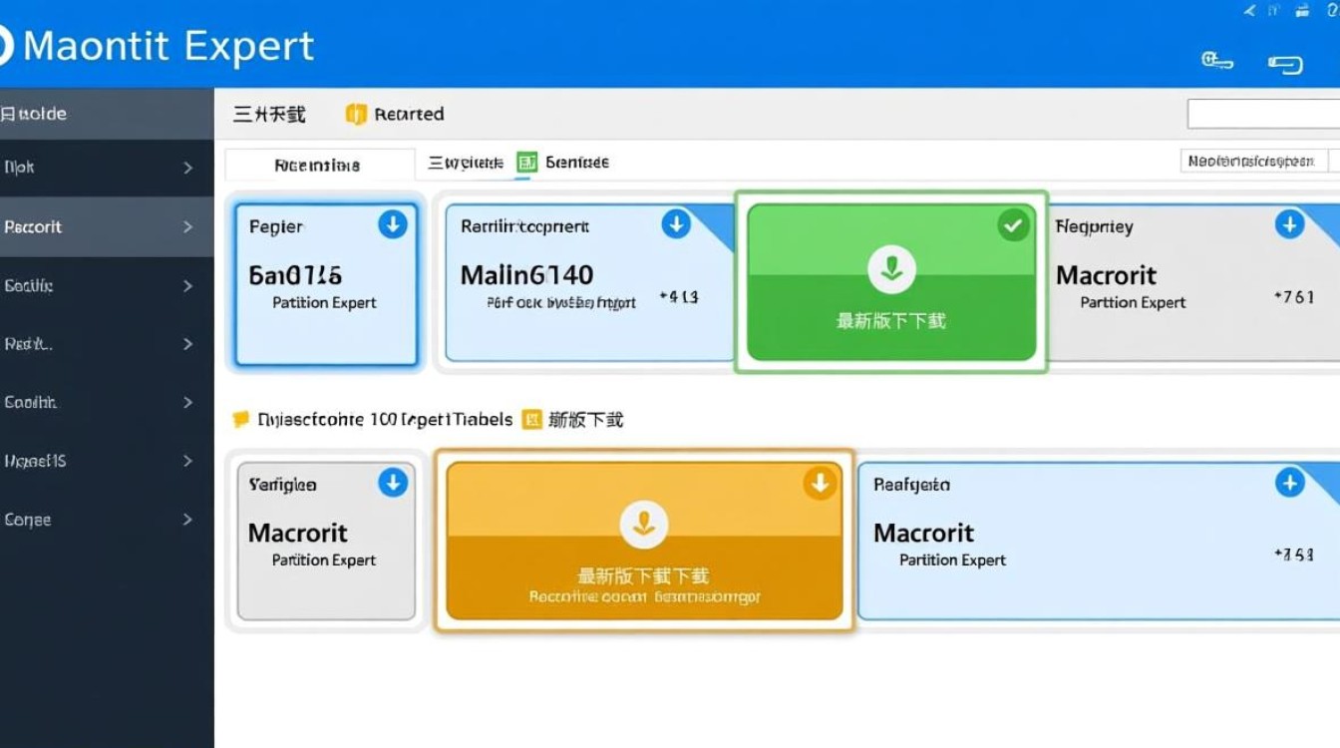Click the key icon in the title bar
This screenshot has width=1340, height=748.
[x=1218, y=61]
